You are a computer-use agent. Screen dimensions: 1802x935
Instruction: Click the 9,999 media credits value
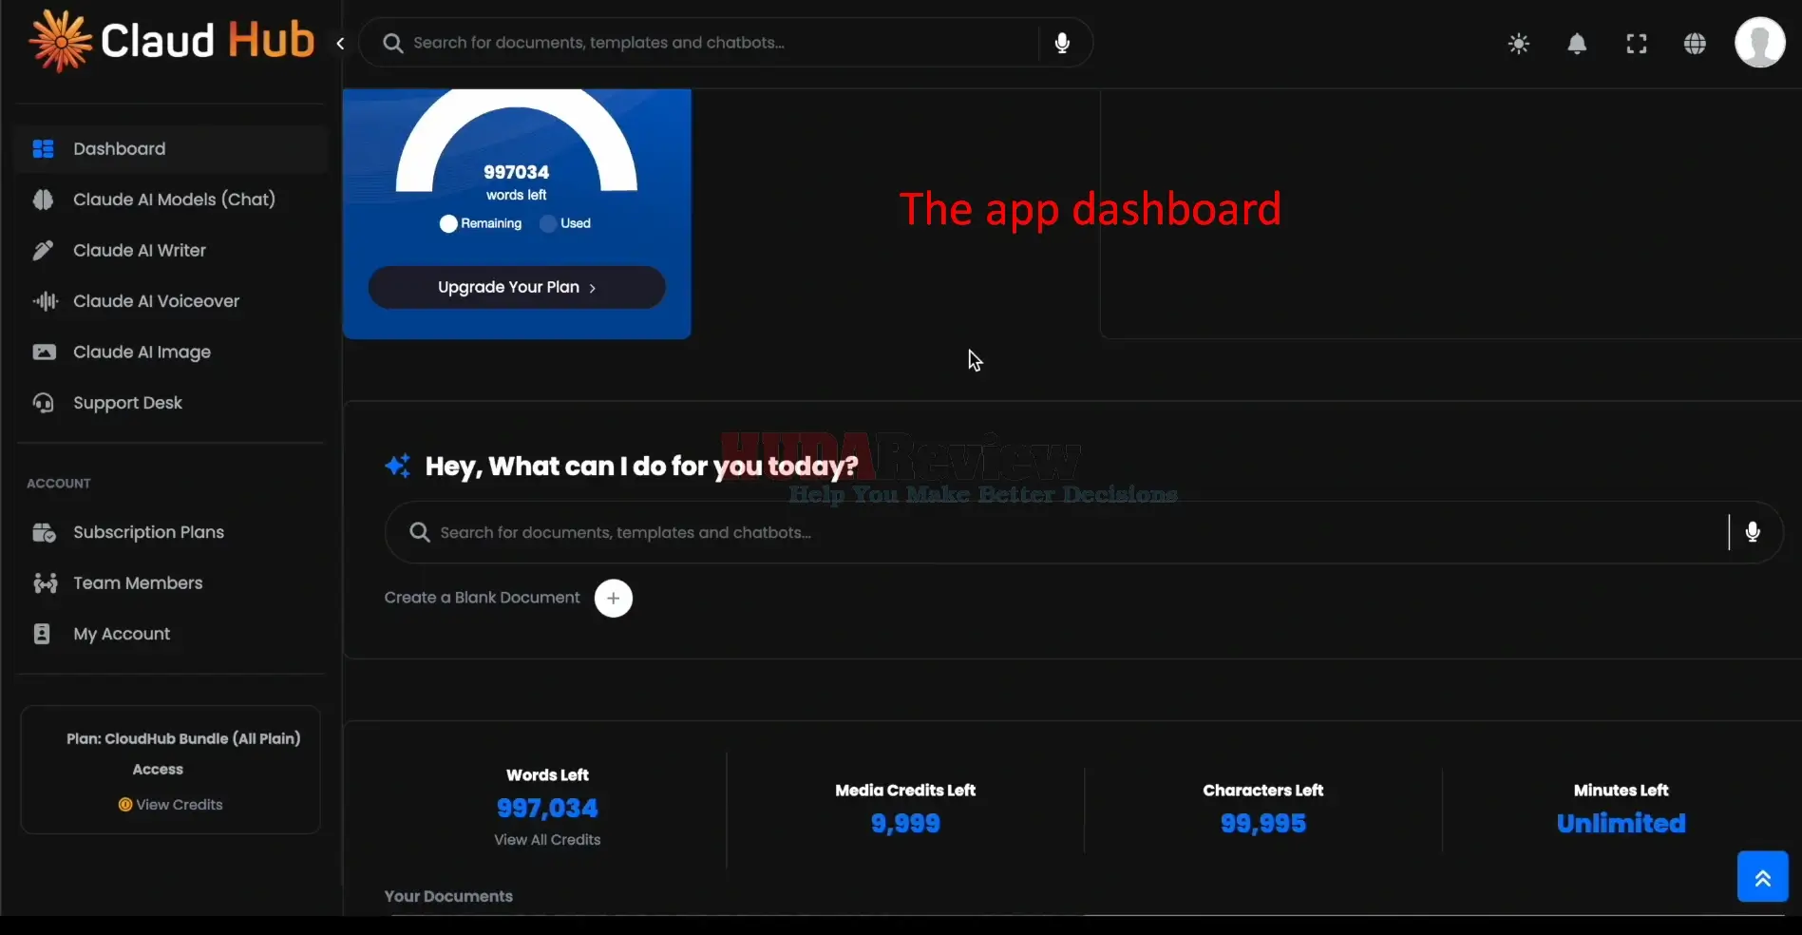(905, 823)
